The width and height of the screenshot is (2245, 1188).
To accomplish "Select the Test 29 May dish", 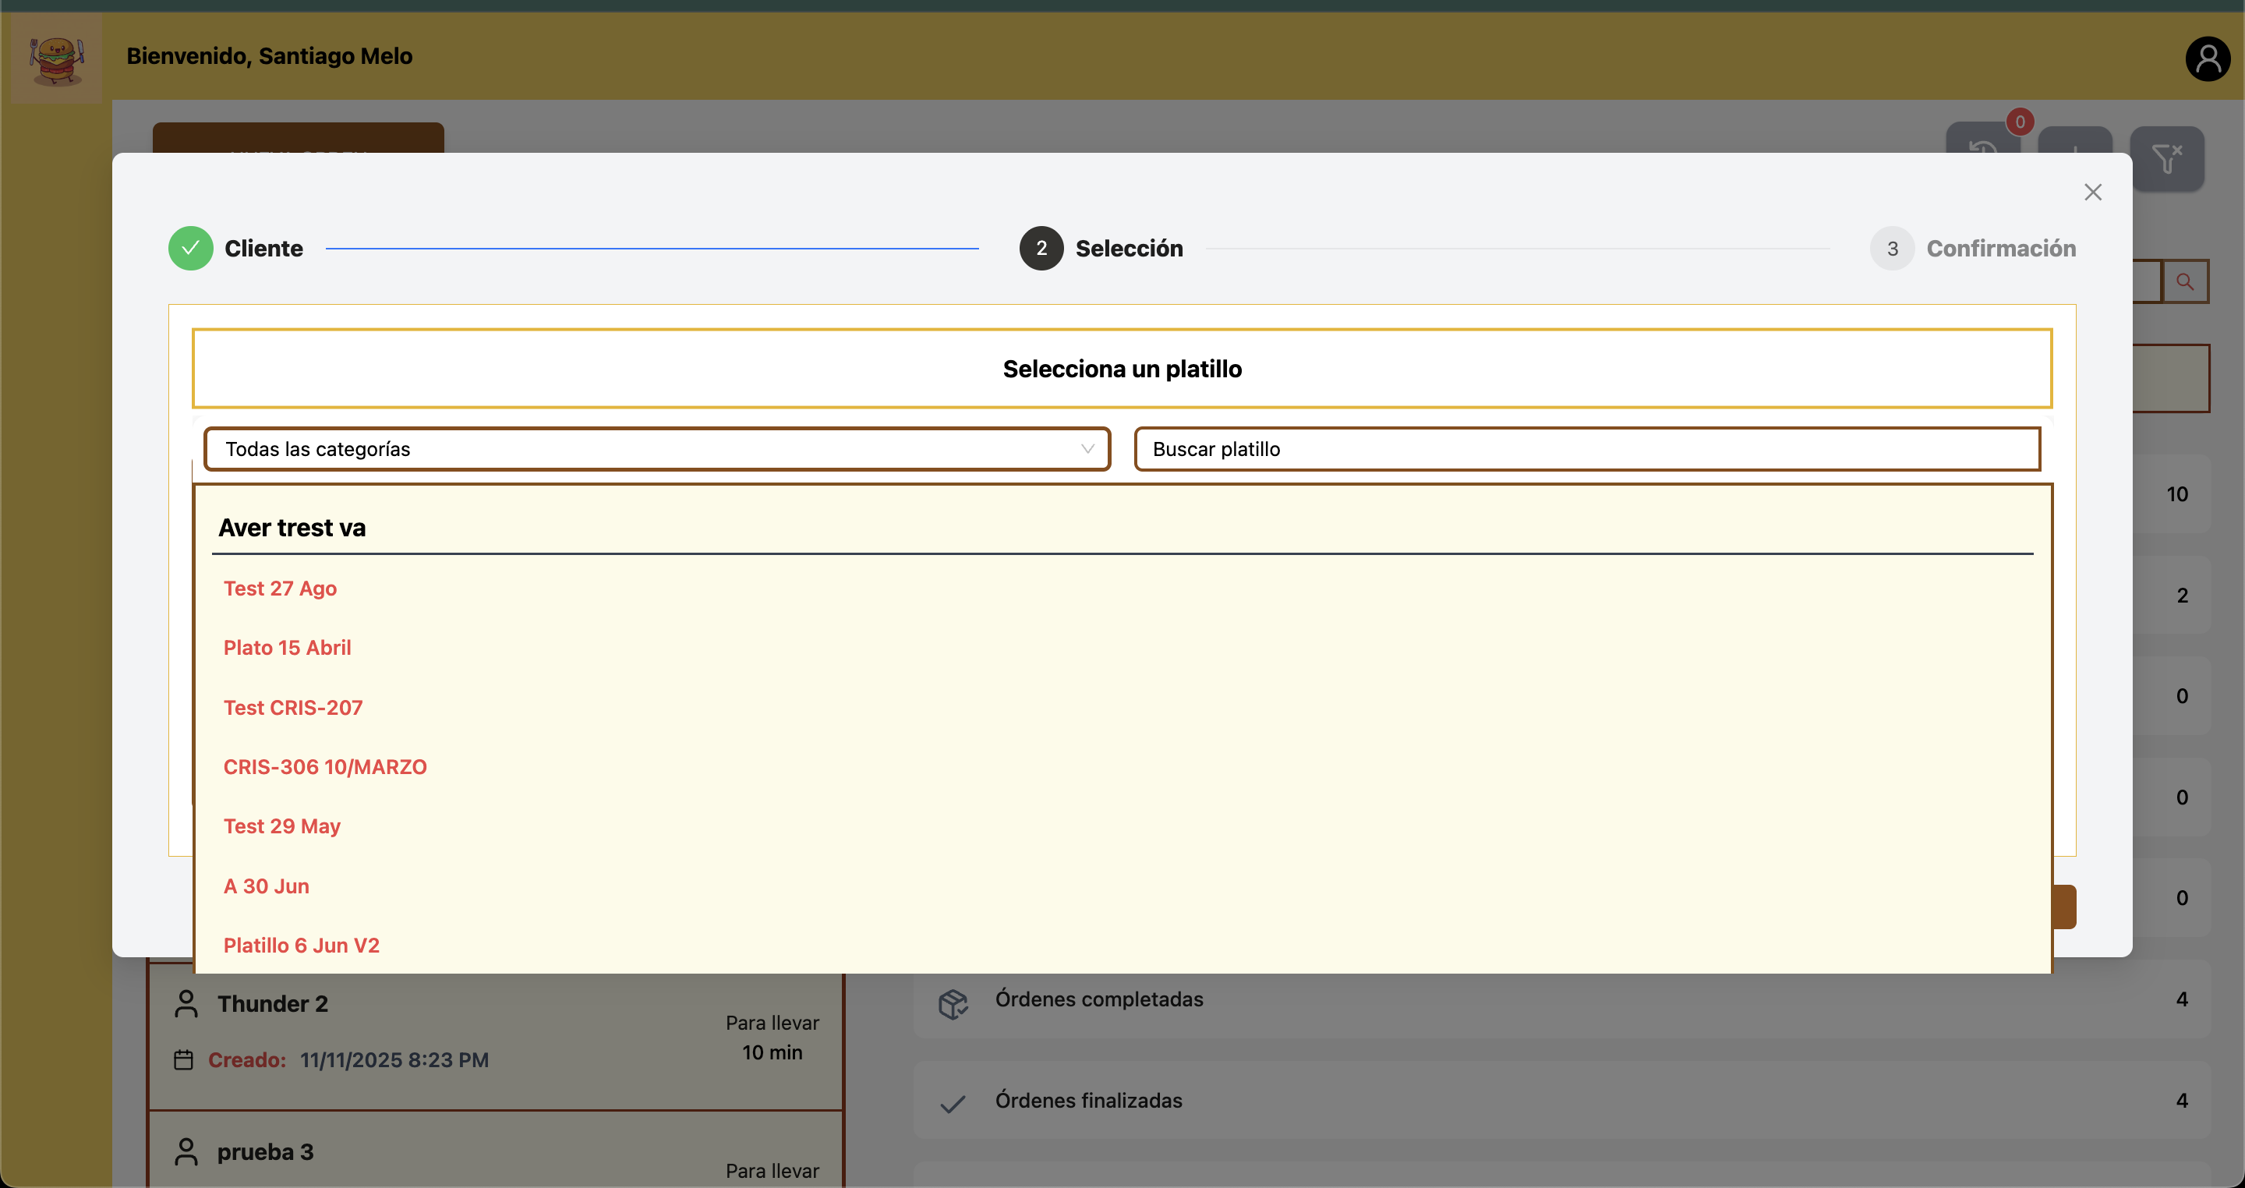I will [x=281, y=826].
